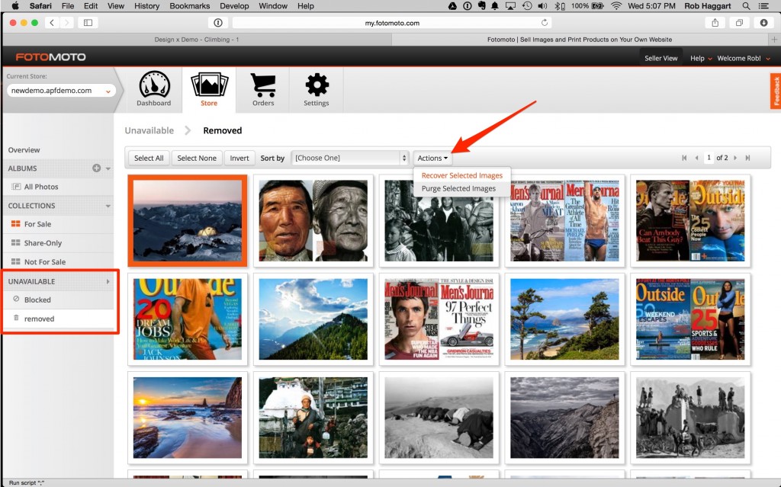Screen dimensions: 781x487
Task: Click the Safari show tabs icon
Action: click(x=740, y=22)
